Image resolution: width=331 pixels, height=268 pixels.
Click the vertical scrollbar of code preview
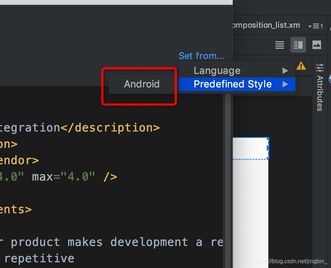(227, 181)
